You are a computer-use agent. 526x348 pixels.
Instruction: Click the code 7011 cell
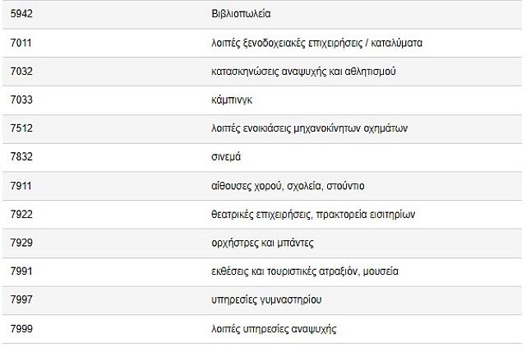pos(21,42)
